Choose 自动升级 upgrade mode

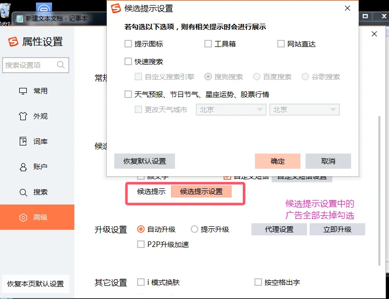[141, 229]
